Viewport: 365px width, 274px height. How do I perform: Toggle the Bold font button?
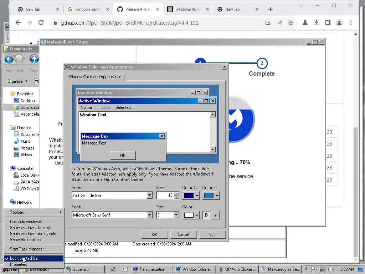pyautogui.click(x=206, y=215)
